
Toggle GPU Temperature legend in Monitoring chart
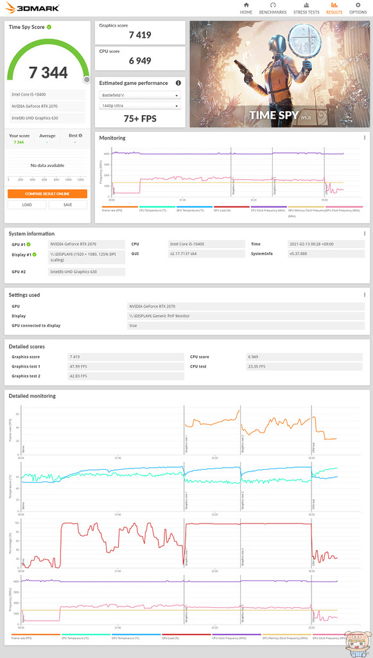194,209
